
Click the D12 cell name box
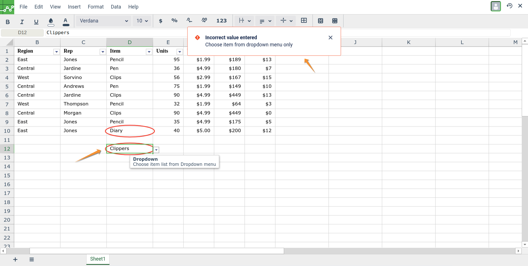tap(22, 33)
